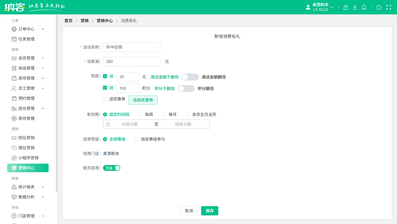Click the lock icon in the top bar
Screen dimensions: 397x224
click(346, 7)
